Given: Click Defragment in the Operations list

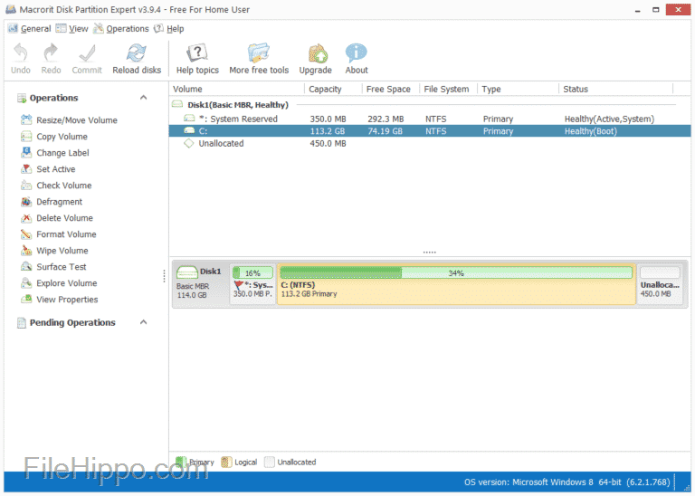Looking at the screenshot, I should [59, 202].
